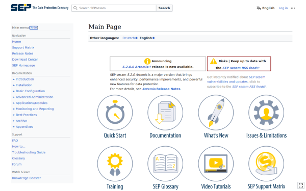Click the Search button
Image resolution: width=306 pixels, height=191 pixels.
[x=164, y=8]
